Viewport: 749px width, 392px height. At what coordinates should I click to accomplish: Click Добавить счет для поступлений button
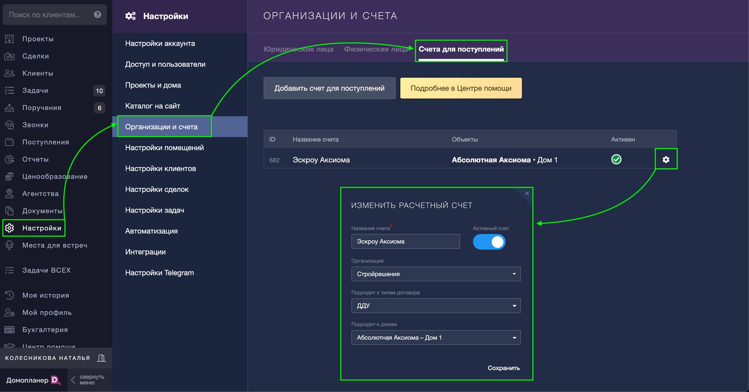pyautogui.click(x=329, y=88)
